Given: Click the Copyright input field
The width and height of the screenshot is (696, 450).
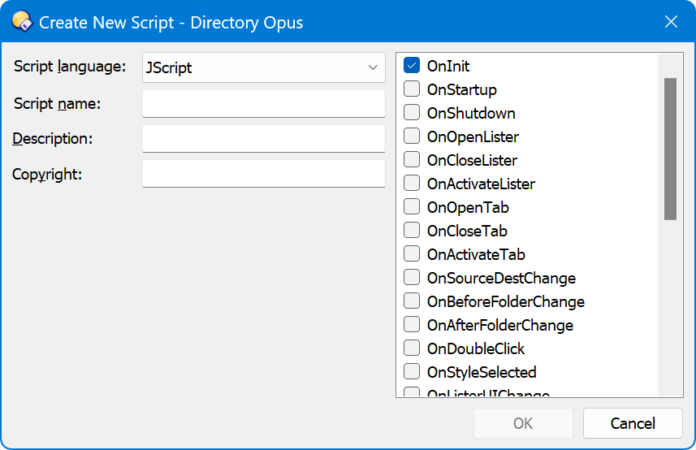Looking at the screenshot, I should tap(264, 174).
